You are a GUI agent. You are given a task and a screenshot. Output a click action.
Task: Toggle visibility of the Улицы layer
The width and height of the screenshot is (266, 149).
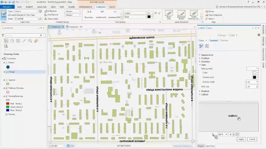point(7,72)
